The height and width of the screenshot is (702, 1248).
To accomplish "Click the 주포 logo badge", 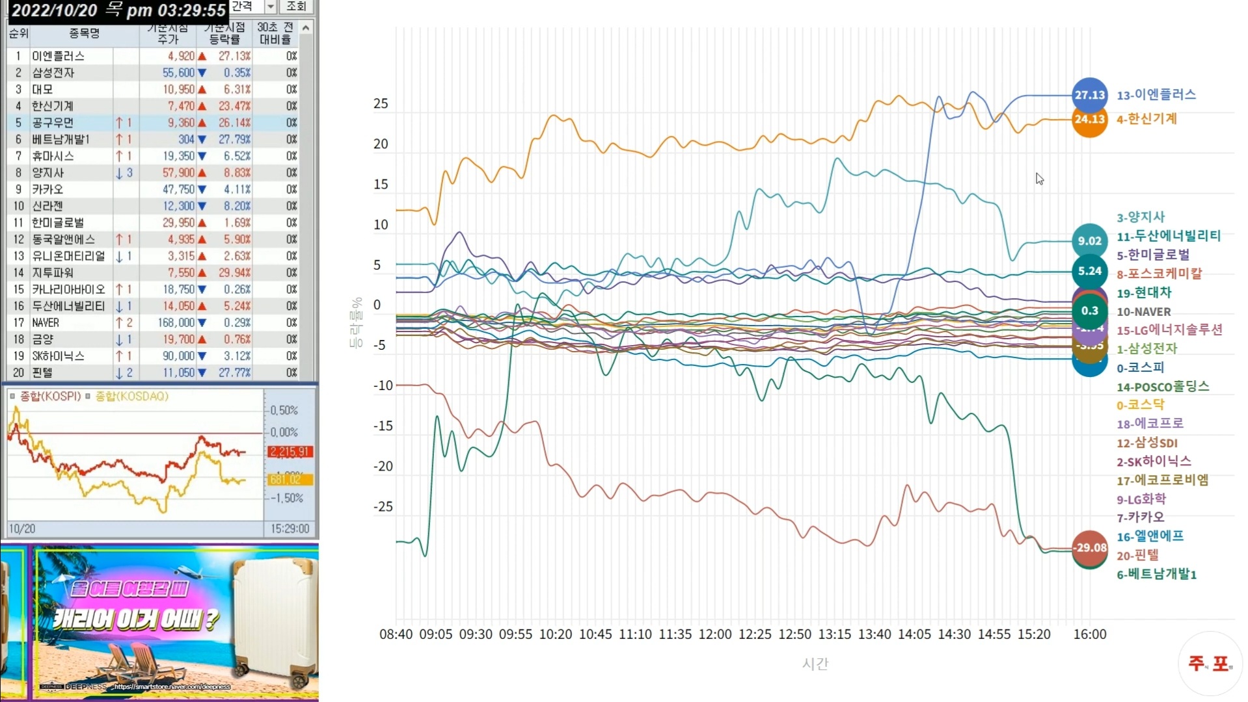I will (x=1210, y=664).
